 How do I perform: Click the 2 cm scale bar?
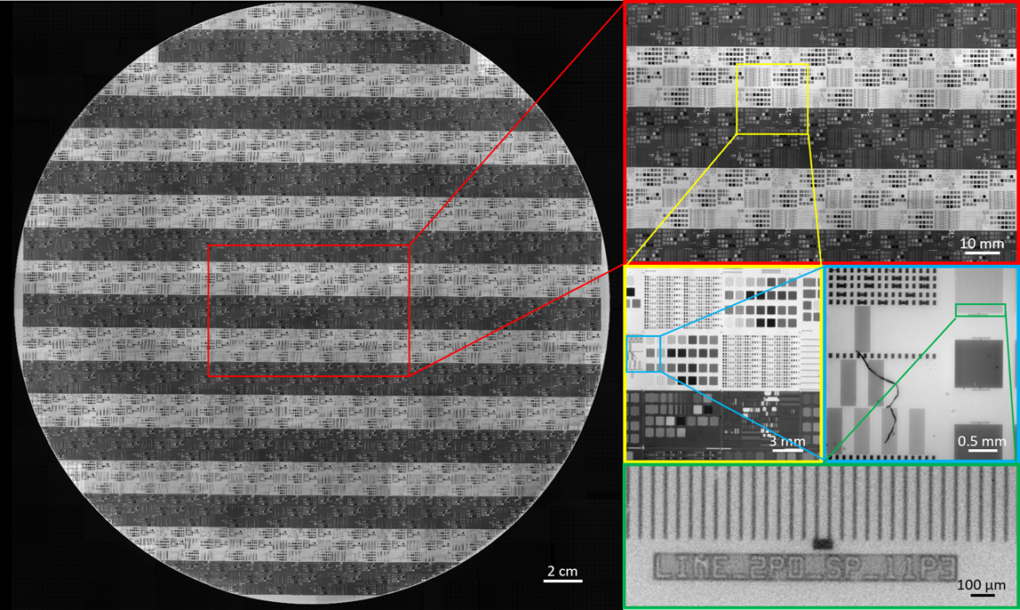click(x=563, y=581)
